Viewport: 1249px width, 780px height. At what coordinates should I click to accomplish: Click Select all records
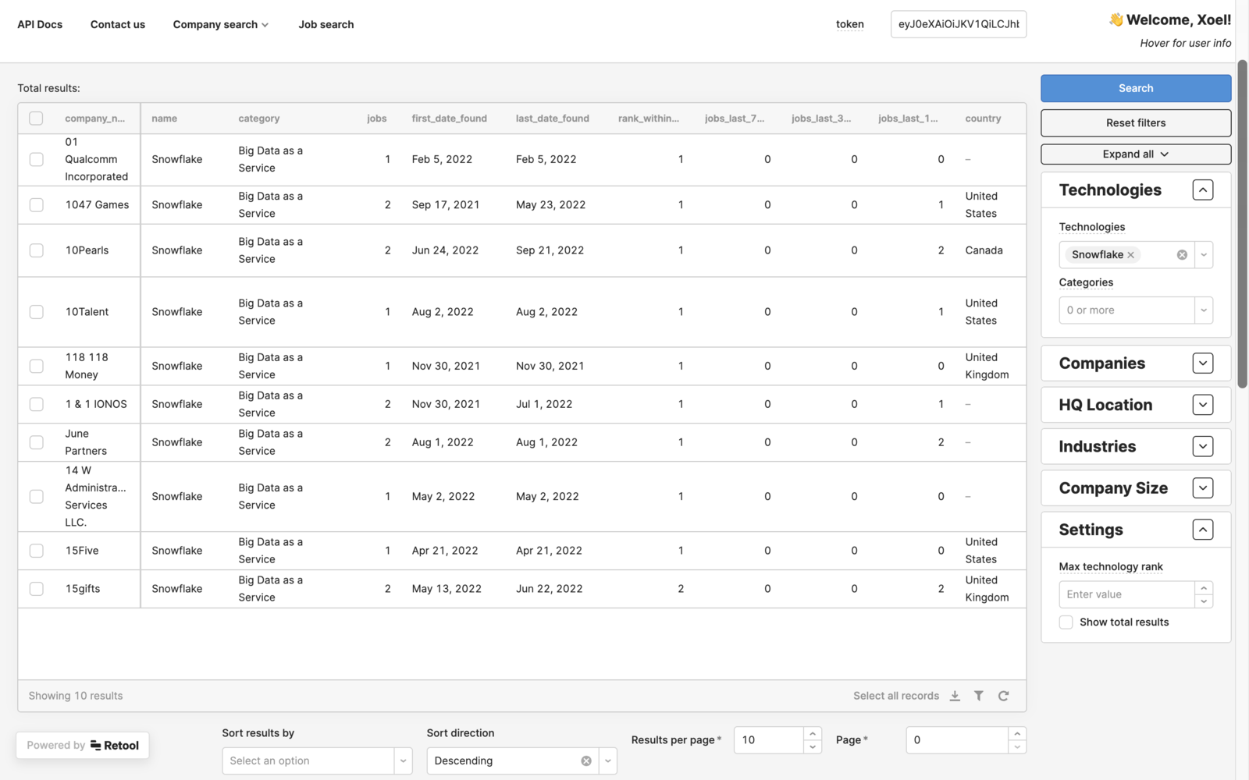click(x=896, y=696)
